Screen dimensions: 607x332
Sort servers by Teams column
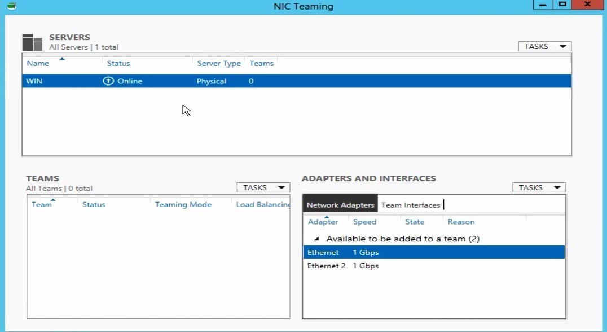(x=261, y=64)
